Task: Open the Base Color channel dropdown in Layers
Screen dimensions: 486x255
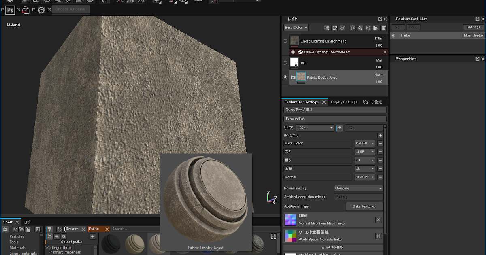Action: (x=296, y=28)
